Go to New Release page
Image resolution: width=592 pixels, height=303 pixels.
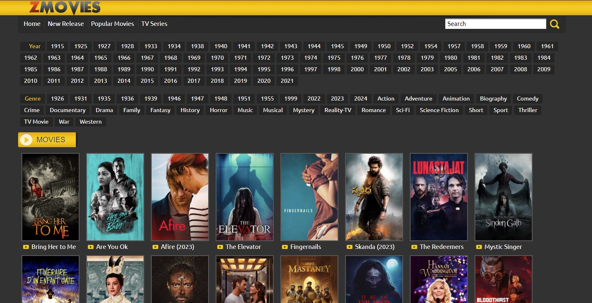coord(66,24)
